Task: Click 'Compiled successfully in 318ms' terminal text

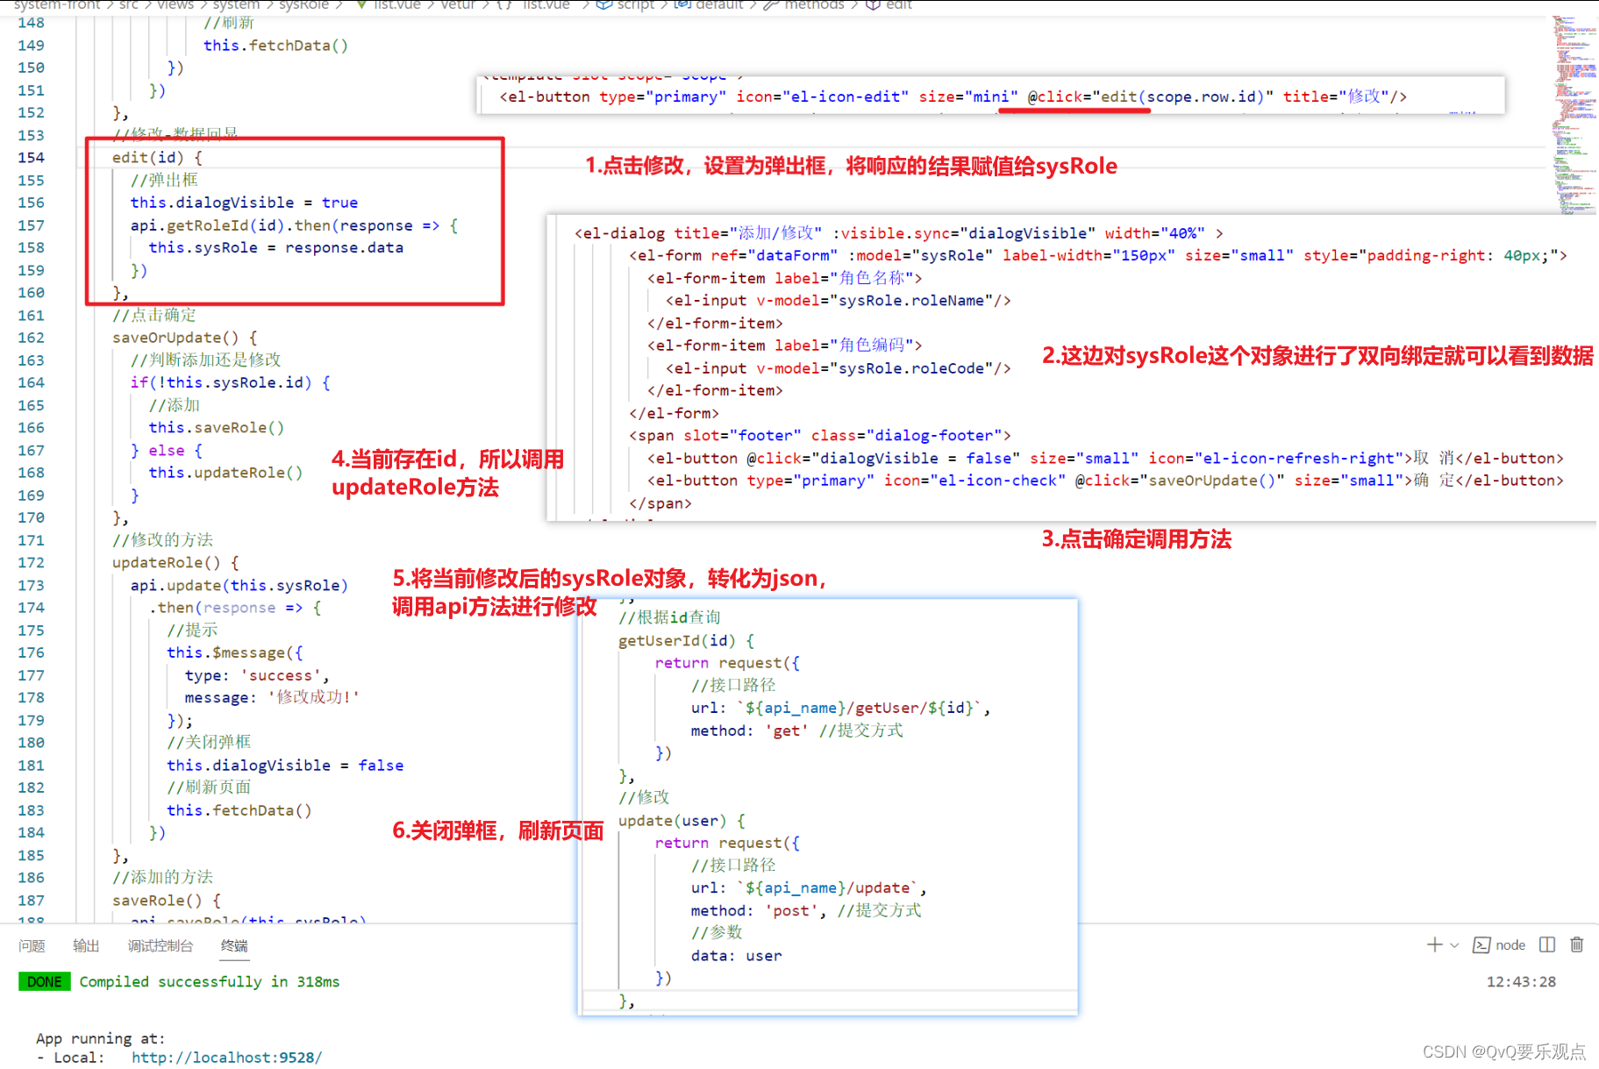Action: 209,981
